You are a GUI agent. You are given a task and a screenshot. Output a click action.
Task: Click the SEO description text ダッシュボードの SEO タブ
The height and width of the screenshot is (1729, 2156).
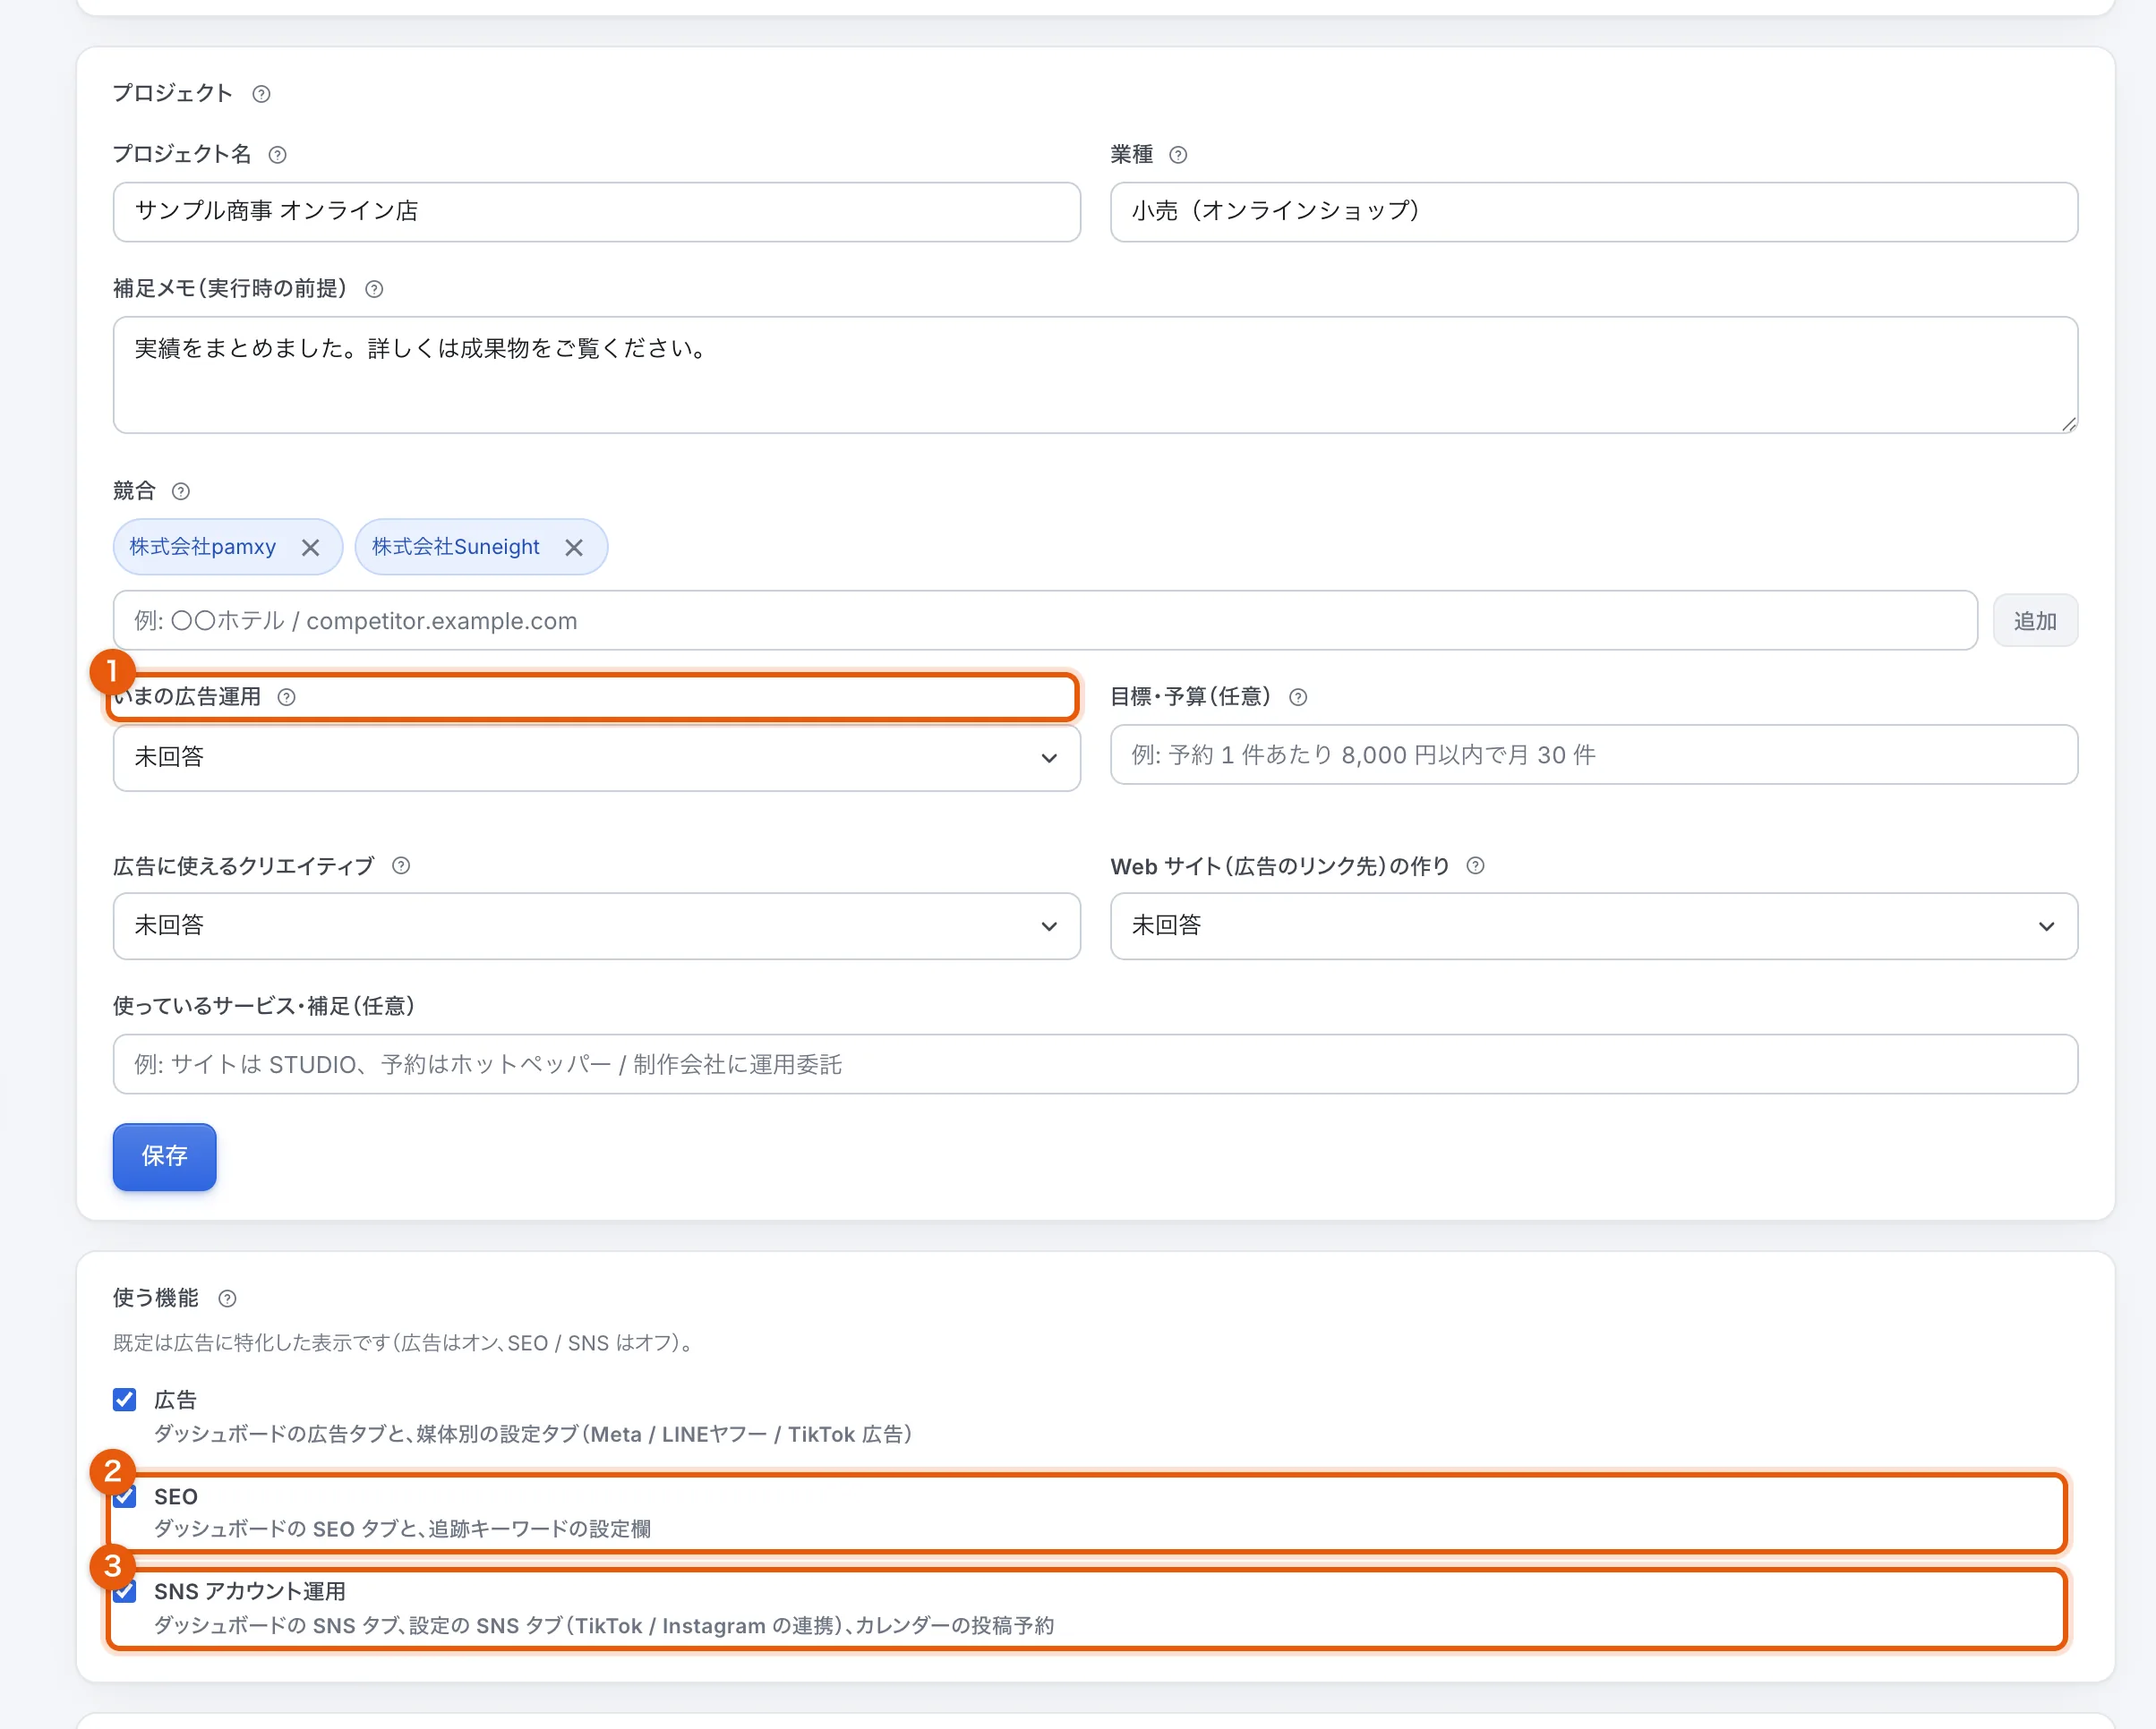coord(402,1529)
